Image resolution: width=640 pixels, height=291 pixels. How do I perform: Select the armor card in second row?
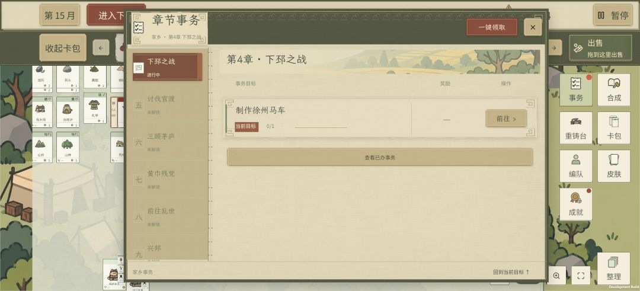coord(95,108)
